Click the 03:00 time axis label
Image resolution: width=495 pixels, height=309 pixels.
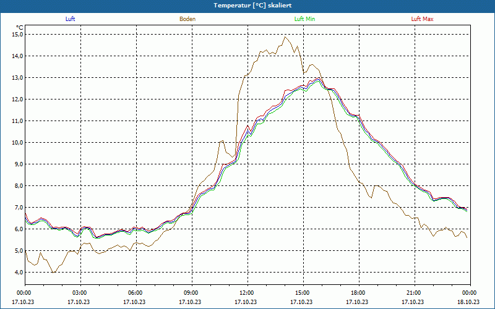[x=80, y=293]
